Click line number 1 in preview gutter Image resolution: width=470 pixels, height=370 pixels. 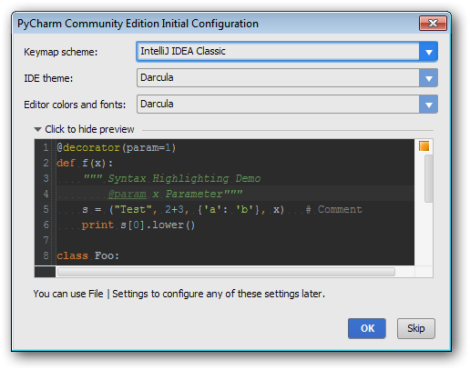tap(46, 147)
